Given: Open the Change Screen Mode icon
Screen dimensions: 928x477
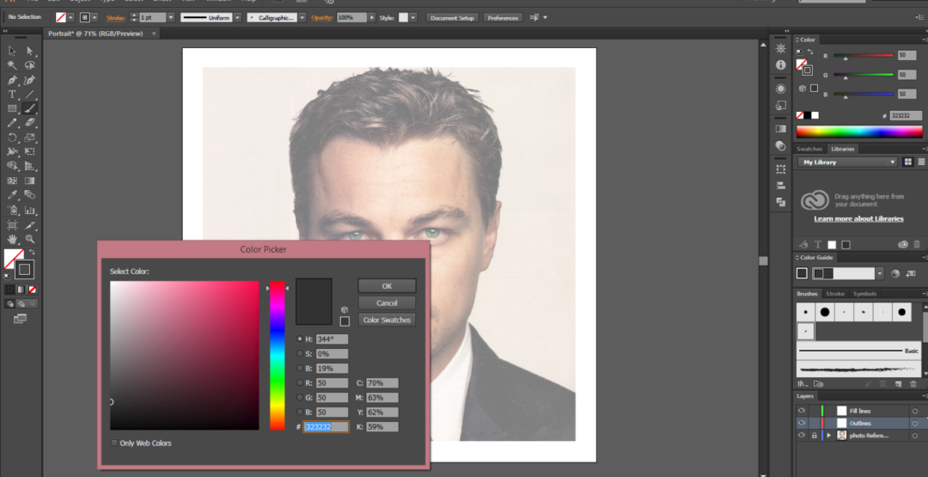Looking at the screenshot, I should tap(20, 318).
